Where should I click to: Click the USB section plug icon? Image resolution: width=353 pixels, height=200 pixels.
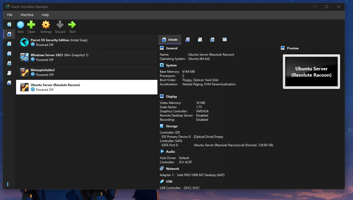click(162, 181)
